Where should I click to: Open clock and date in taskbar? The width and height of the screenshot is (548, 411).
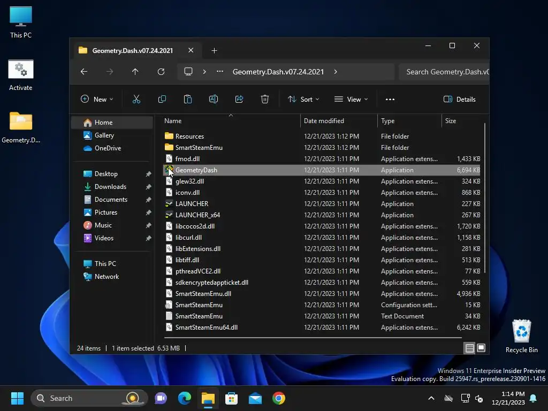[508, 398]
